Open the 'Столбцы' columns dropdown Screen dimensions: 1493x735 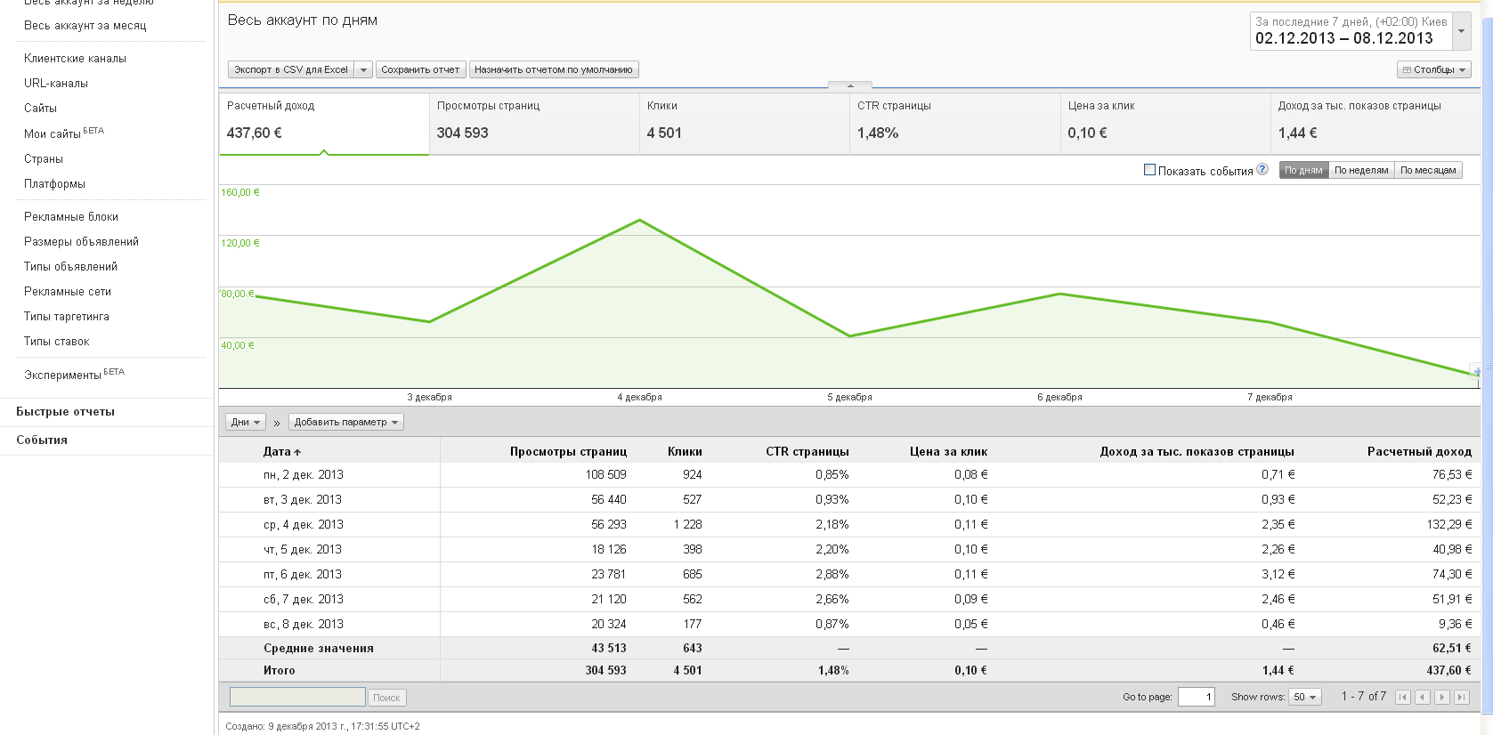coord(1433,69)
